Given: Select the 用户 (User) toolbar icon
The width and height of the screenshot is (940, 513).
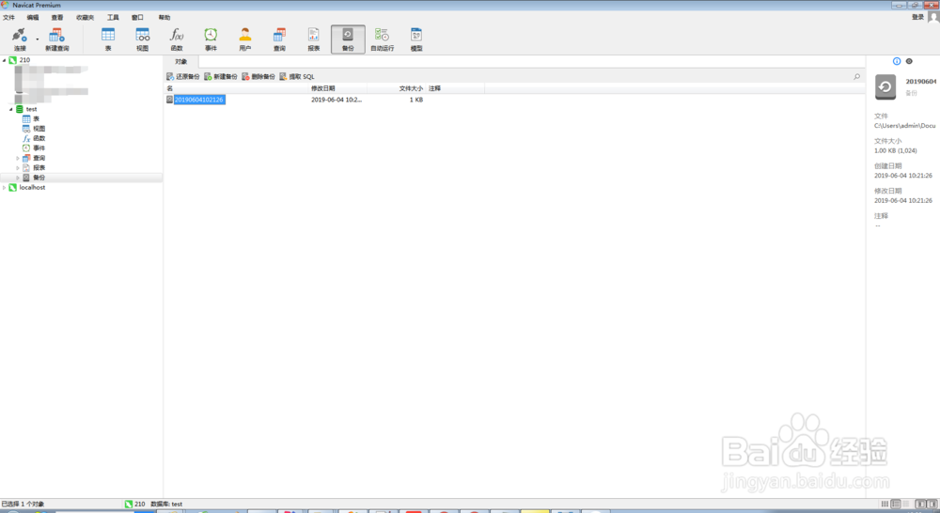Looking at the screenshot, I should tap(244, 39).
